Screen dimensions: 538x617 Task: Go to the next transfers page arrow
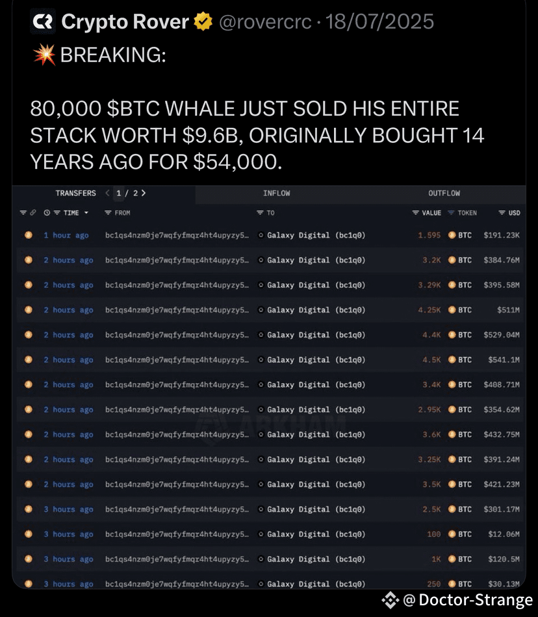coord(144,193)
